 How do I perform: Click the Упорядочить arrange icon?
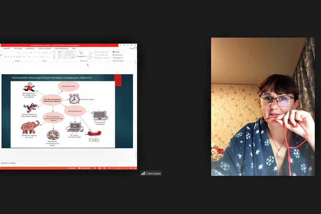click(x=81, y=54)
